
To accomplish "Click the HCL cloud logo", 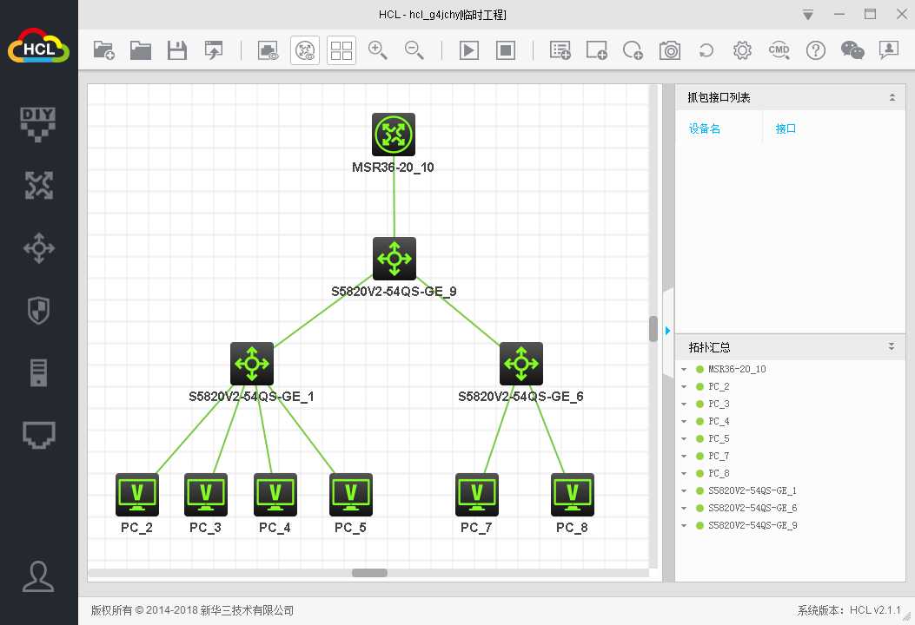I will tap(38, 45).
